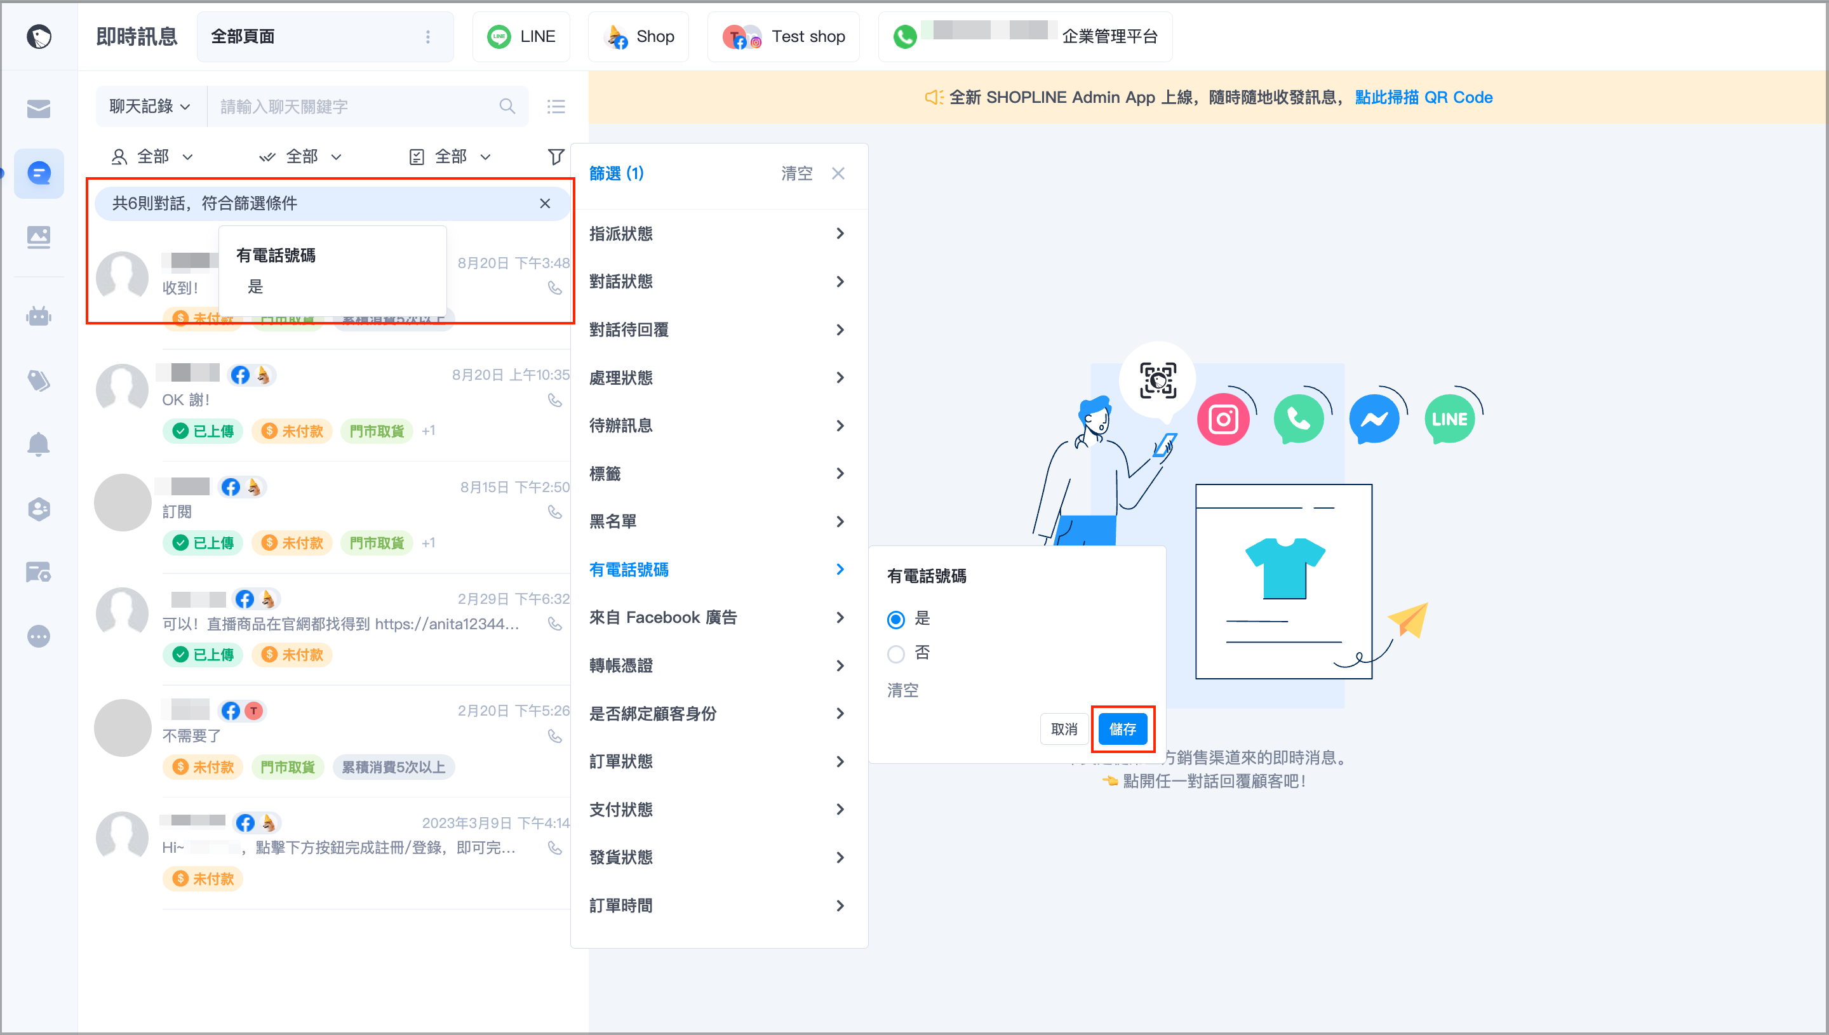This screenshot has width=1829, height=1035.
Task: Open the customer service agent sidebar icon
Action: (38, 508)
